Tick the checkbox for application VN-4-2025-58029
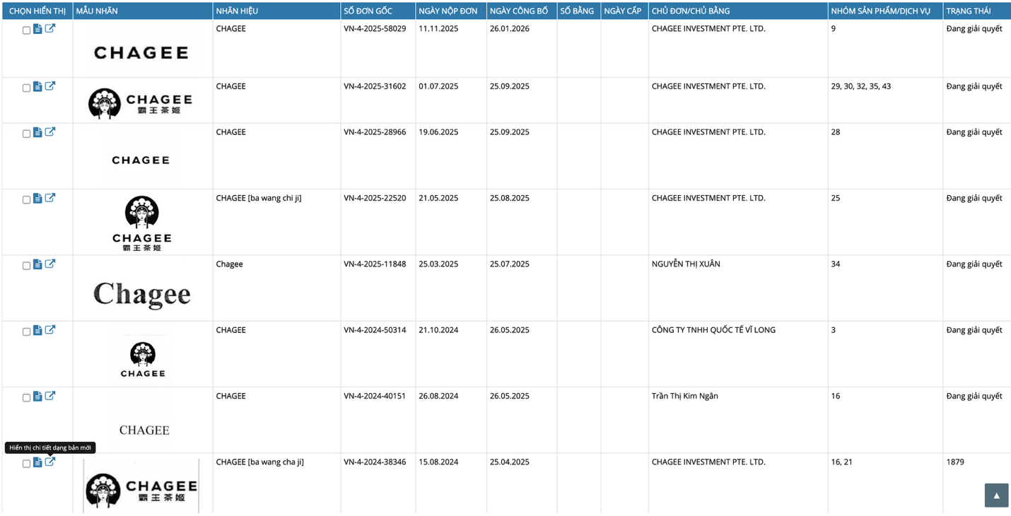The image size is (1011, 516). pos(27,30)
